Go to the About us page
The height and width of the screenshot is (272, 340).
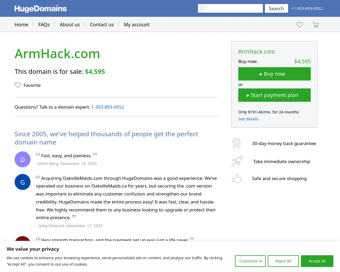70,25
